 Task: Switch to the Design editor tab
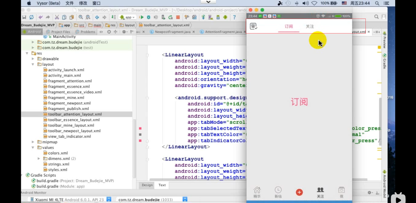click(147, 185)
